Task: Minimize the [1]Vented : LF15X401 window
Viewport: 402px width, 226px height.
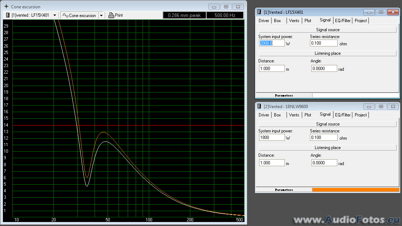Action: [x=369, y=12]
